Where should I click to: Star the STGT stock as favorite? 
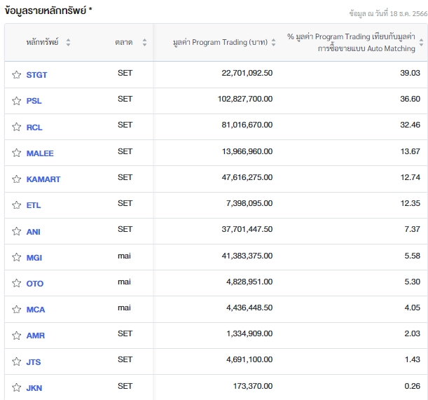[x=16, y=74]
